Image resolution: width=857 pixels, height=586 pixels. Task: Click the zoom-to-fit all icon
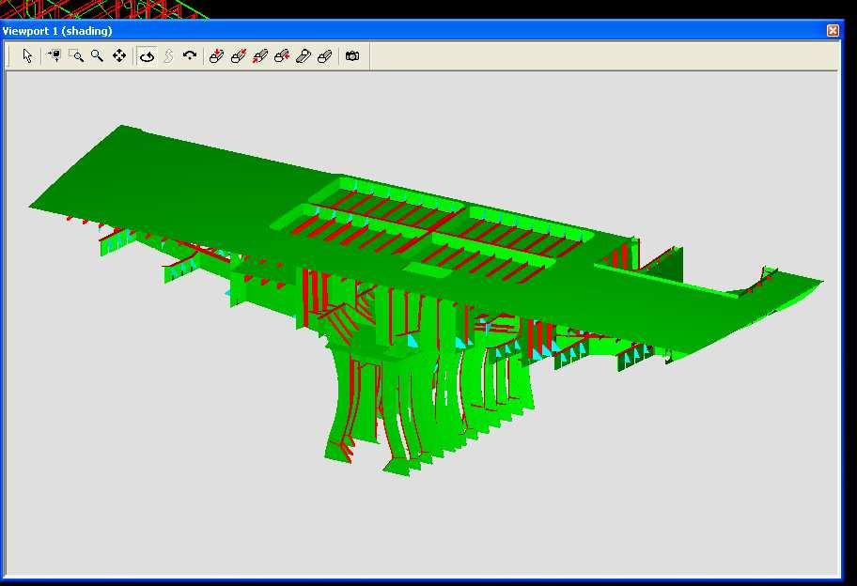pyautogui.click(x=55, y=55)
